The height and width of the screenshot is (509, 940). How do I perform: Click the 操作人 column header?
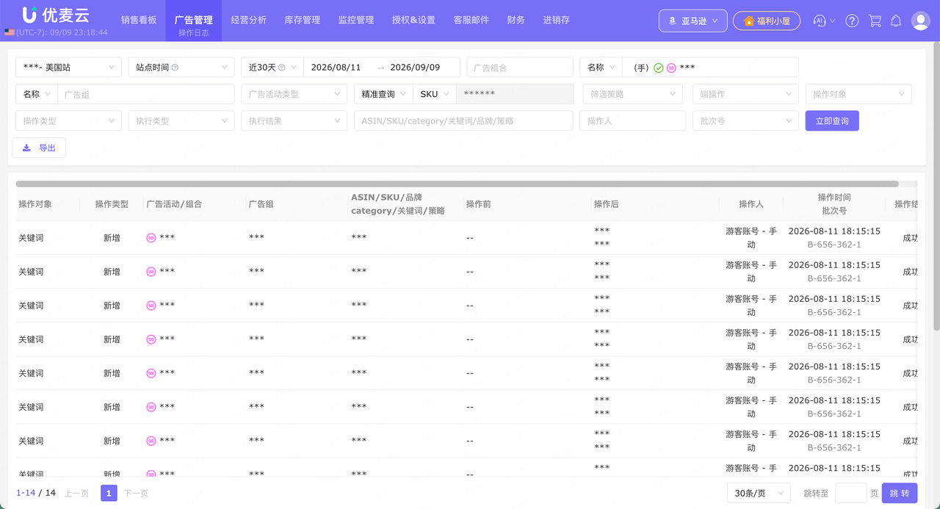pos(751,204)
